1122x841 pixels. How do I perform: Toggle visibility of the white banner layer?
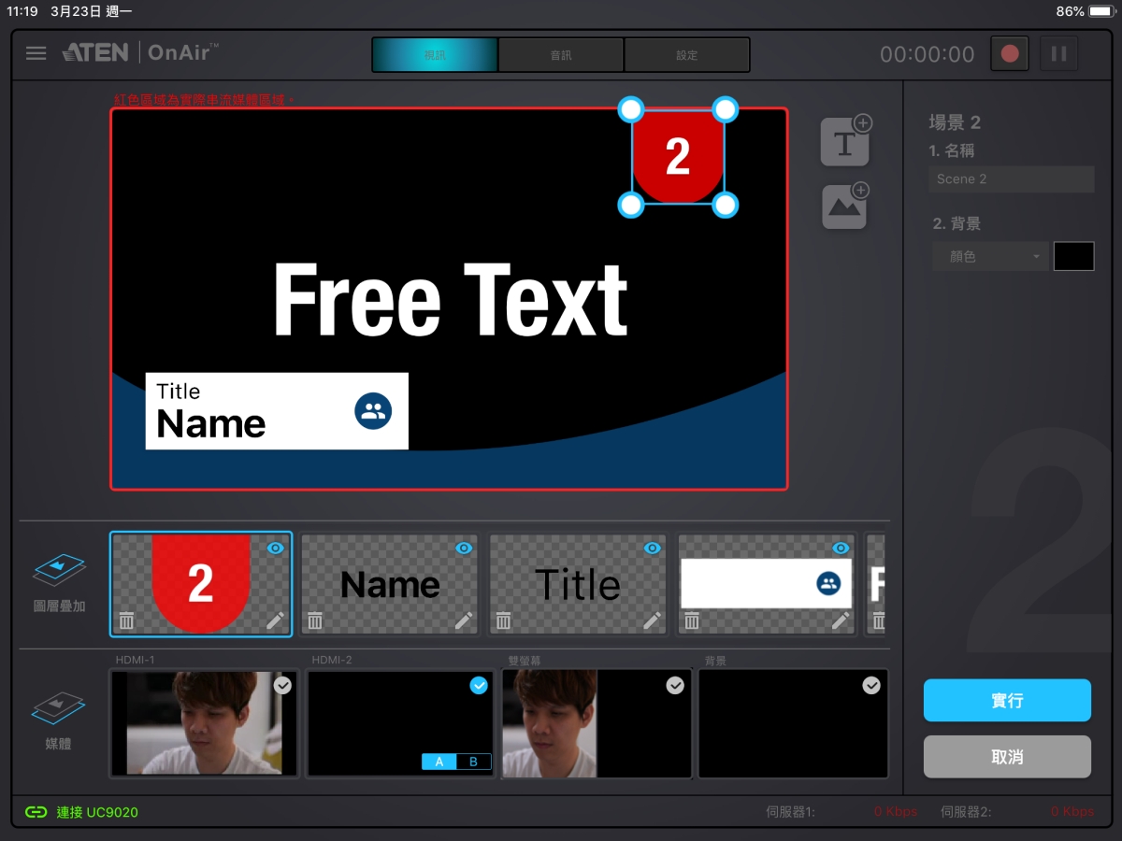tap(841, 549)
